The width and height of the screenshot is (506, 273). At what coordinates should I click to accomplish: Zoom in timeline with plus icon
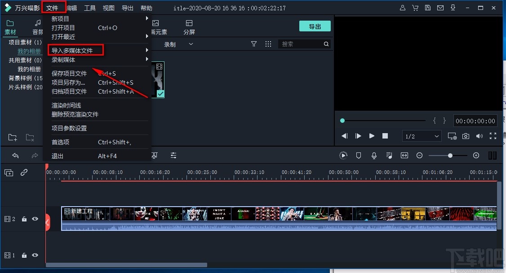476,156
